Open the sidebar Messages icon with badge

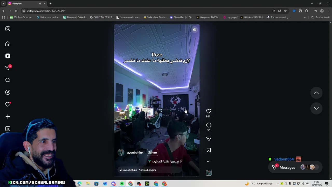tap(8, 68)
